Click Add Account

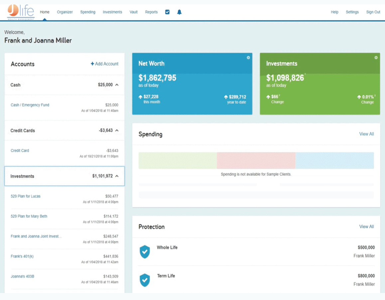point(105,64)
